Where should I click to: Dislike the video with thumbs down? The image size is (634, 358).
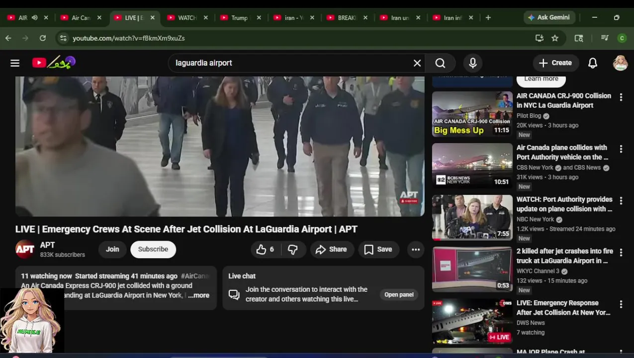pos(293,250)
